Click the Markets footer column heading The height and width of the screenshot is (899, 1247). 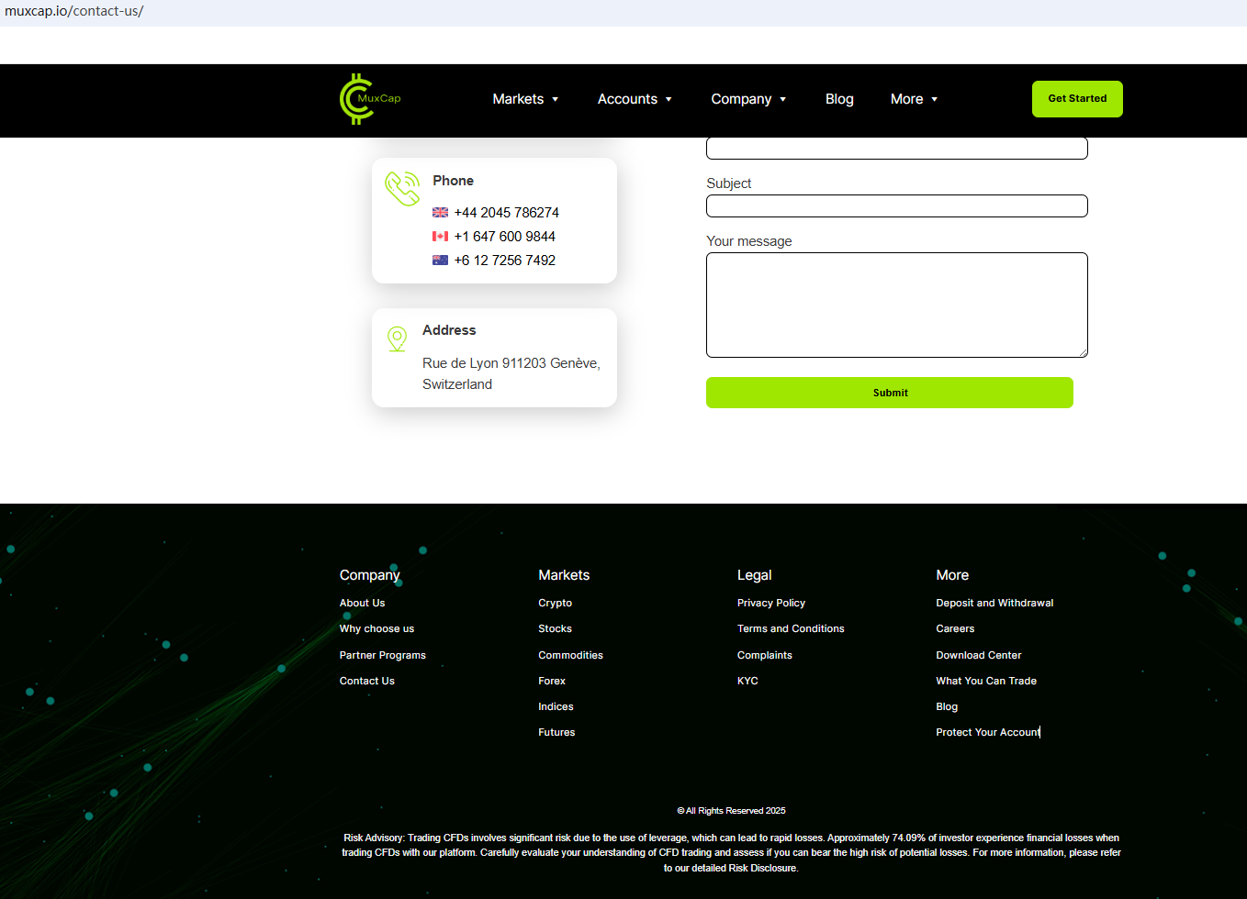(x=564, y=575)
